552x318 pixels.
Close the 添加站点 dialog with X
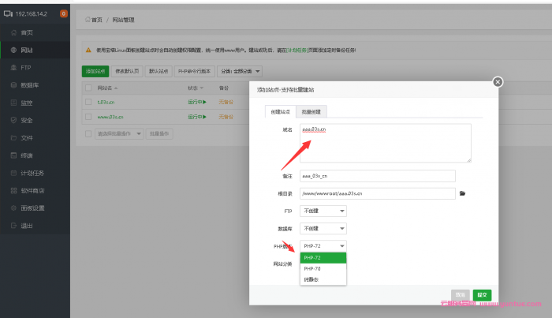pyautogui.click(x=497, y=81)
